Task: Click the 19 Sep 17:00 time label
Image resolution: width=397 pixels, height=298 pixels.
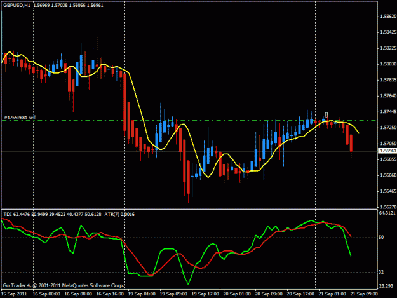Action: 205,294
